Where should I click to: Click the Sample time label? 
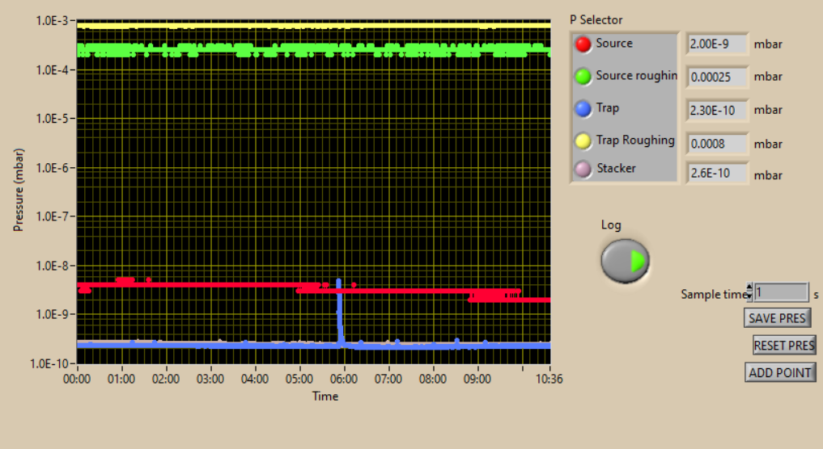(713, 295)
